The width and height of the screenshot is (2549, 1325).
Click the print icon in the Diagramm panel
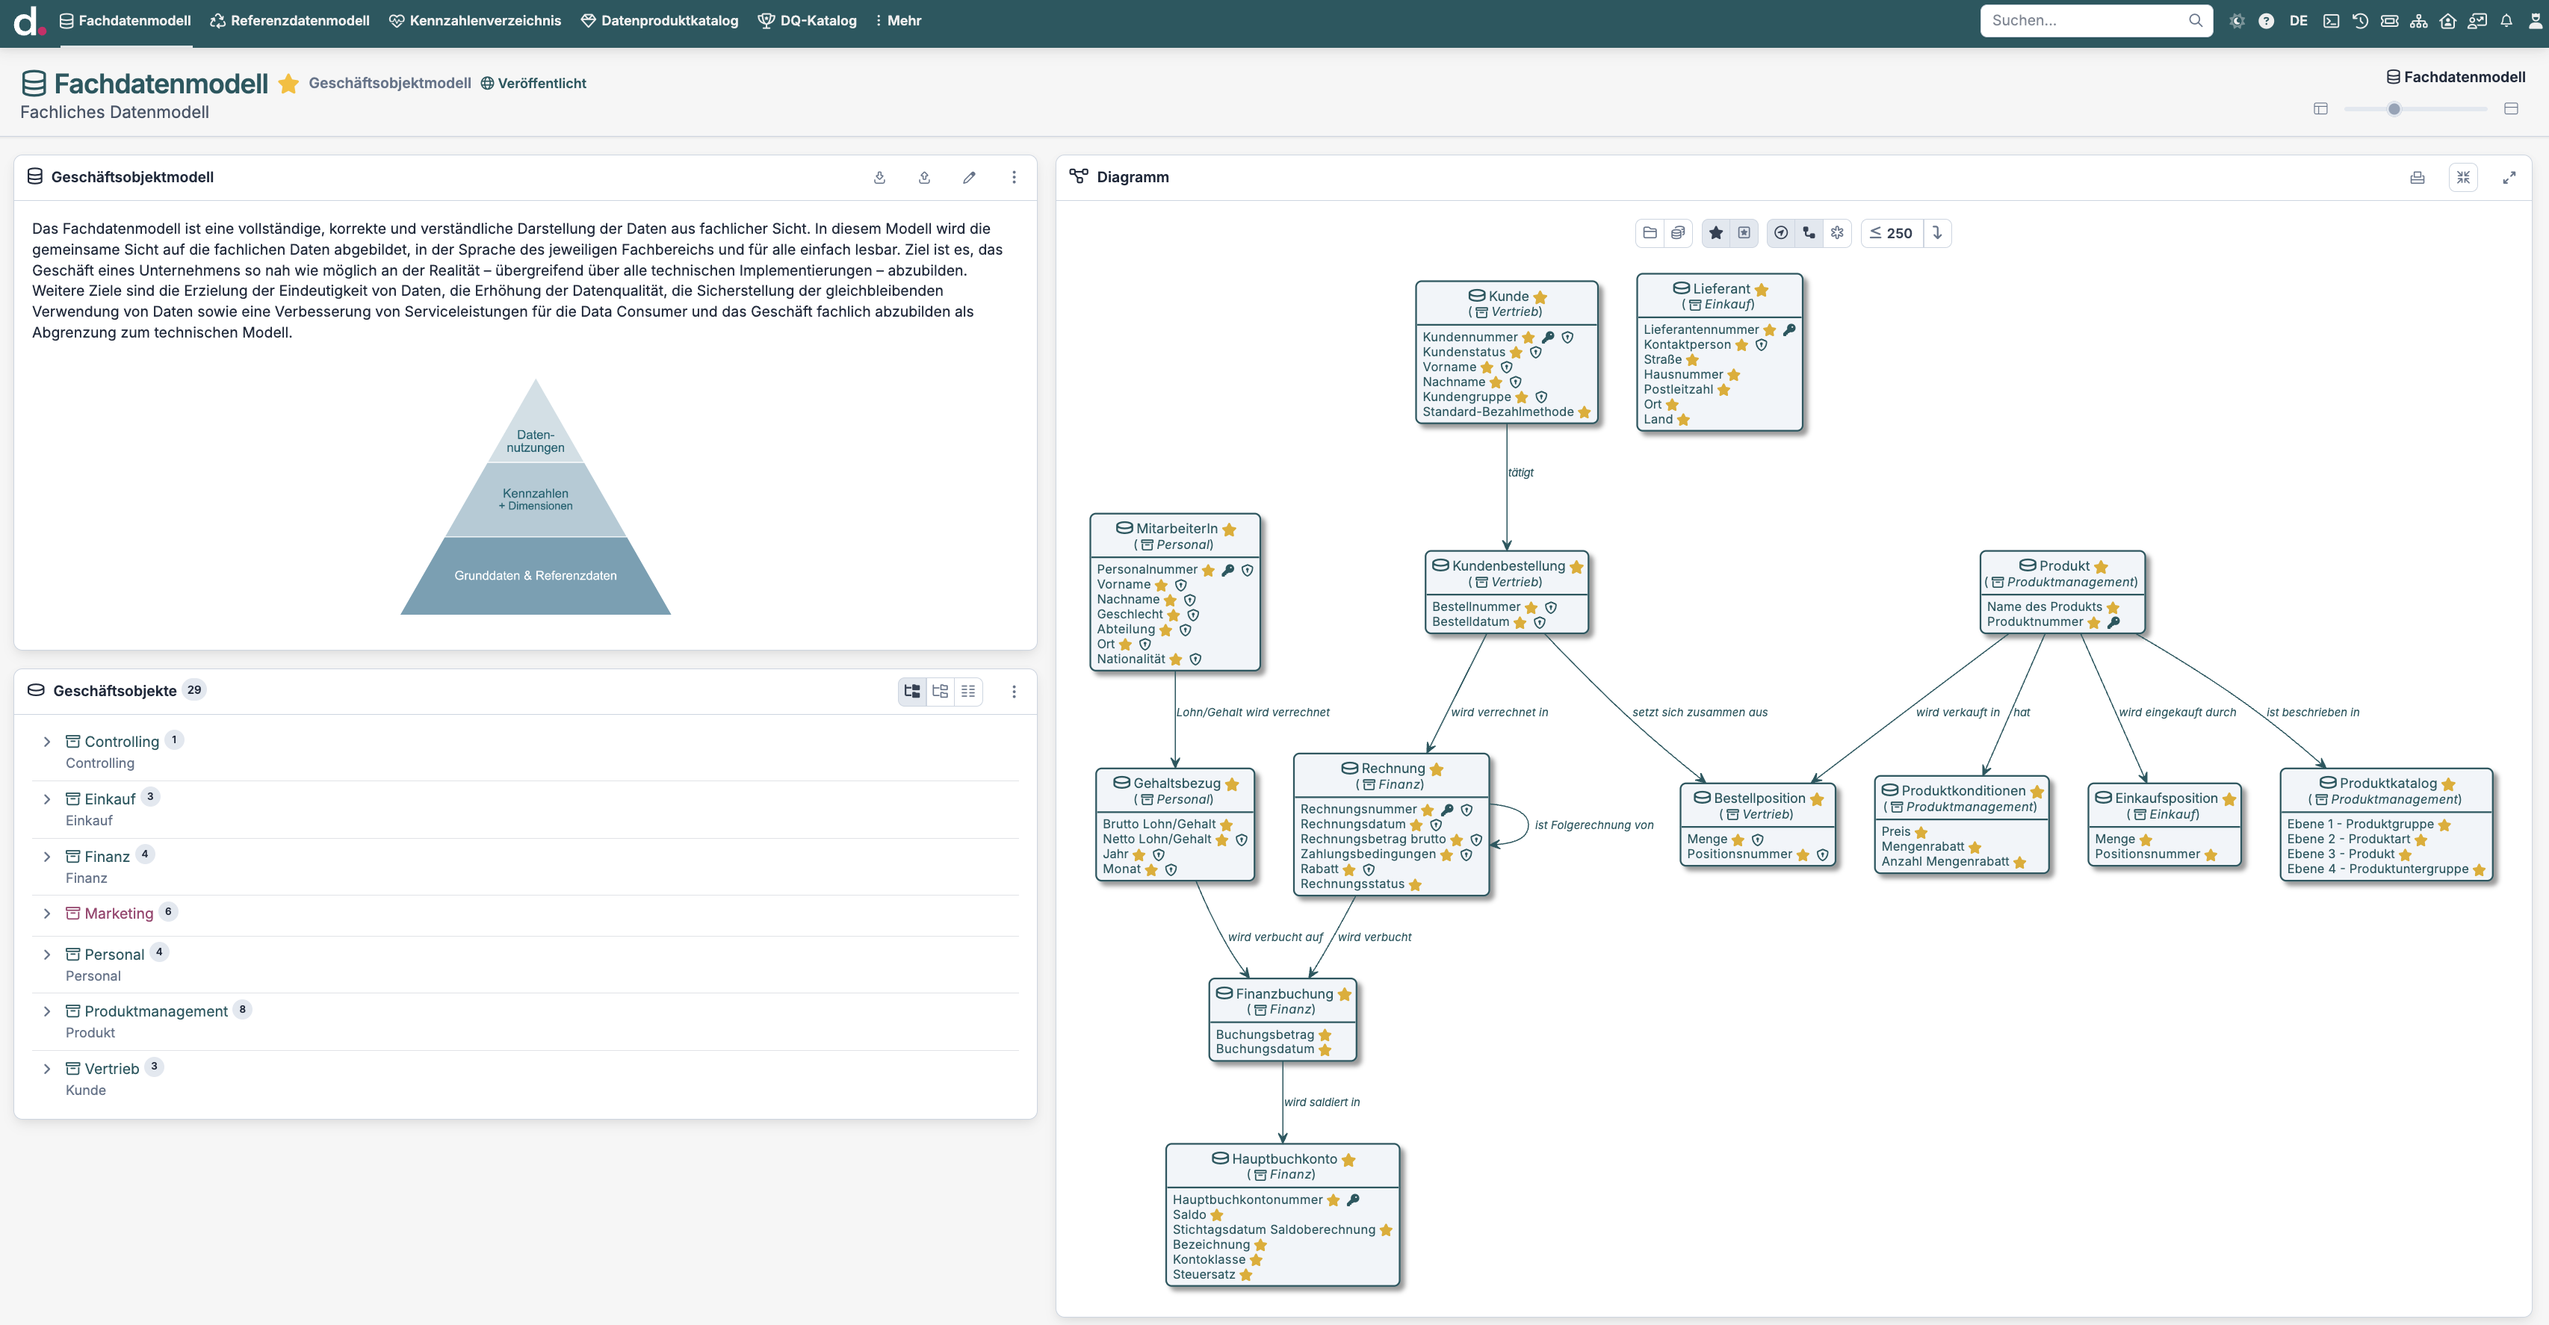point(2417,177)
